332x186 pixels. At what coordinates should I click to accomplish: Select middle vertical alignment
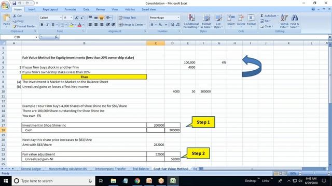(96, 18)
